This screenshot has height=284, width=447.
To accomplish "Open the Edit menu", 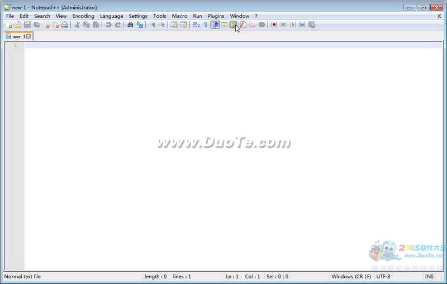I will point(24,16).
